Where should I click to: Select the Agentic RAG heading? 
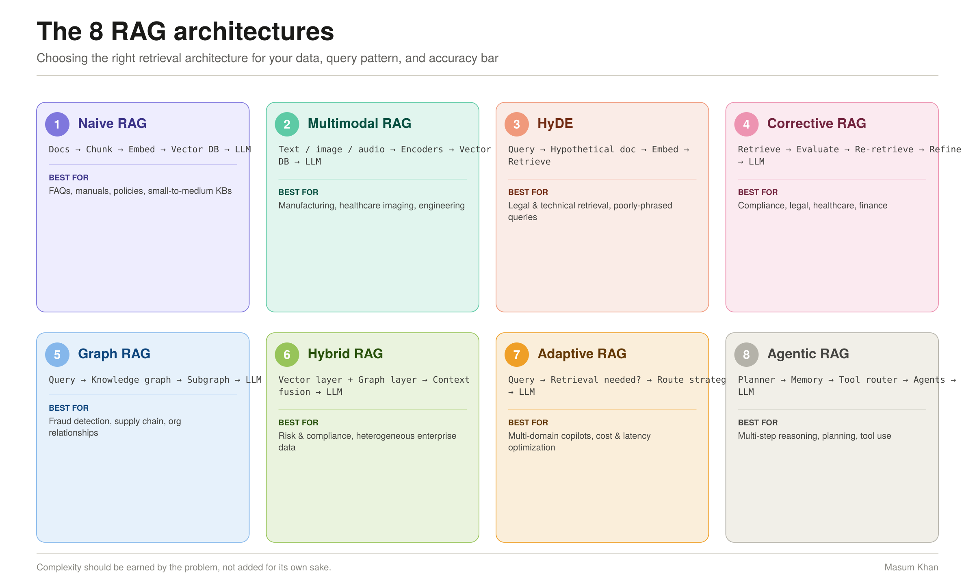click(x=808, y=354)
